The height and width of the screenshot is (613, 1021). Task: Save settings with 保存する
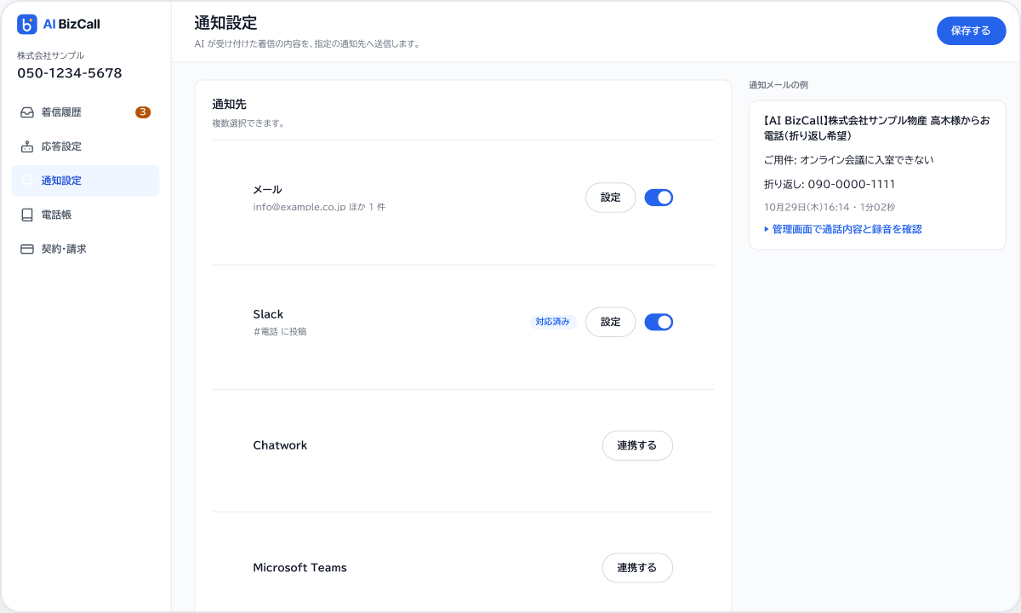(971, 31)
